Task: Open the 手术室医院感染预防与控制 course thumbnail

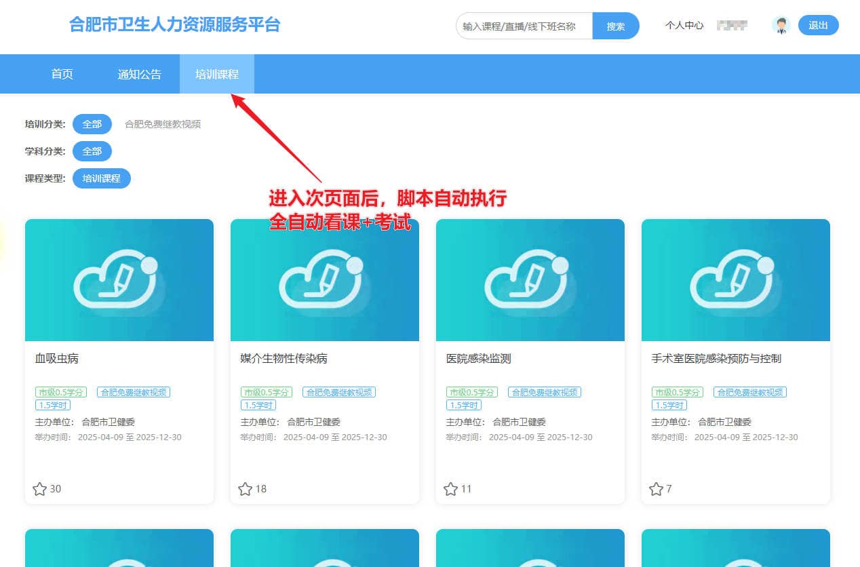Action: coord(736,280)
